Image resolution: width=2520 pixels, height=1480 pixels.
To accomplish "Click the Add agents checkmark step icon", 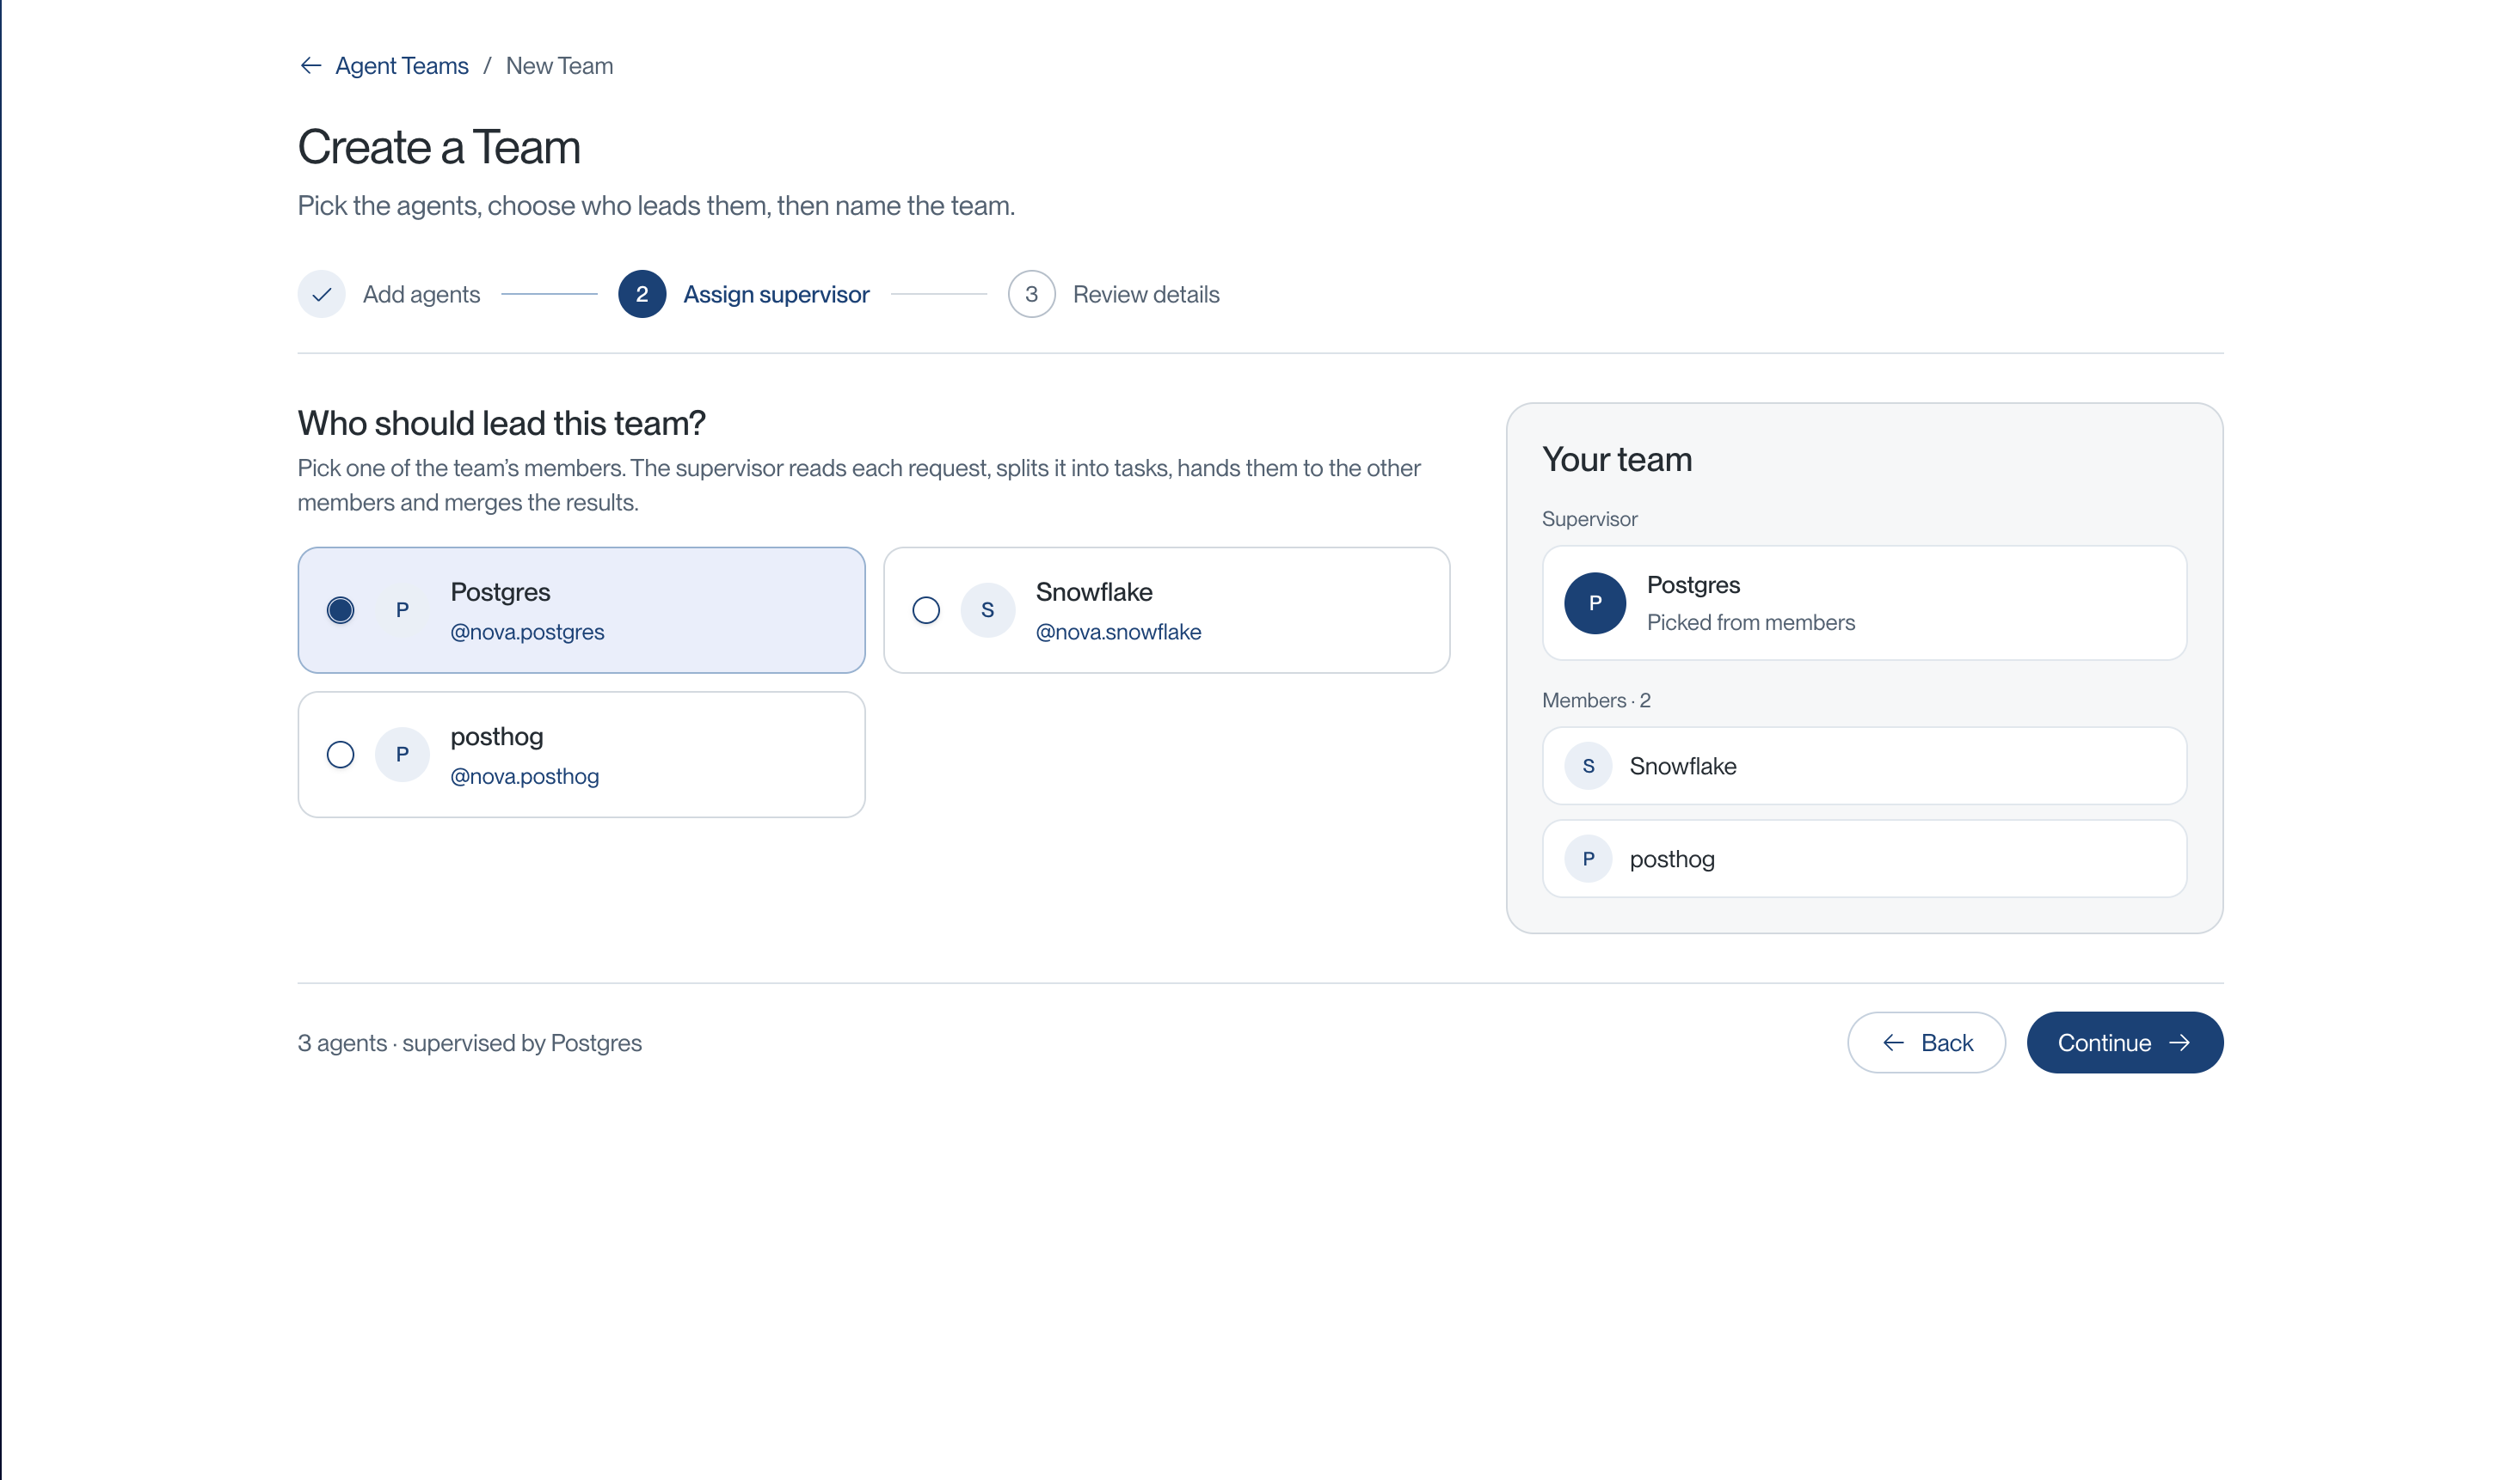I will (321, 294).
